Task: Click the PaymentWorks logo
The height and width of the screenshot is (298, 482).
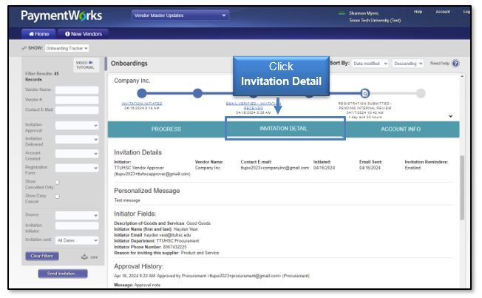Action: 61,16
